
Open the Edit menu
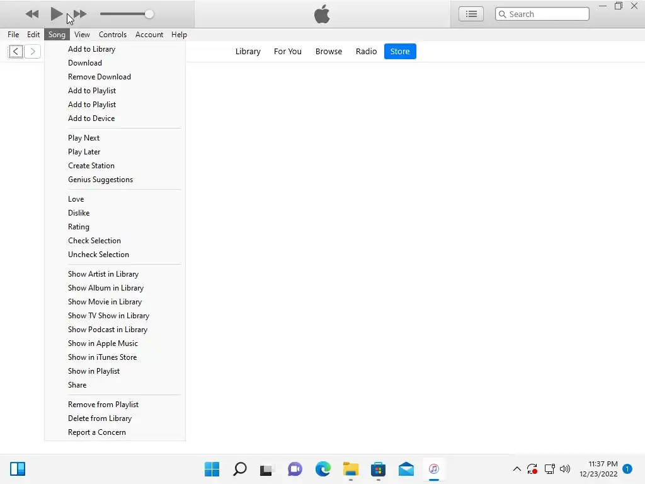pyautogui.click(x=33, y=35)
